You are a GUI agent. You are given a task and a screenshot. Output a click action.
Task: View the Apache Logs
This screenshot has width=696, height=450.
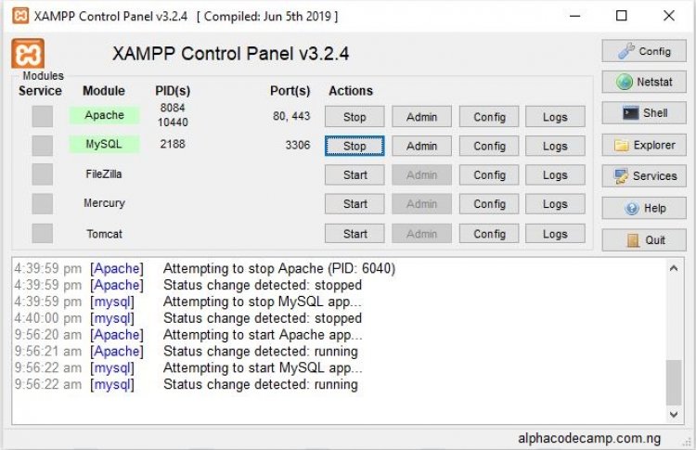coord(555,117)
